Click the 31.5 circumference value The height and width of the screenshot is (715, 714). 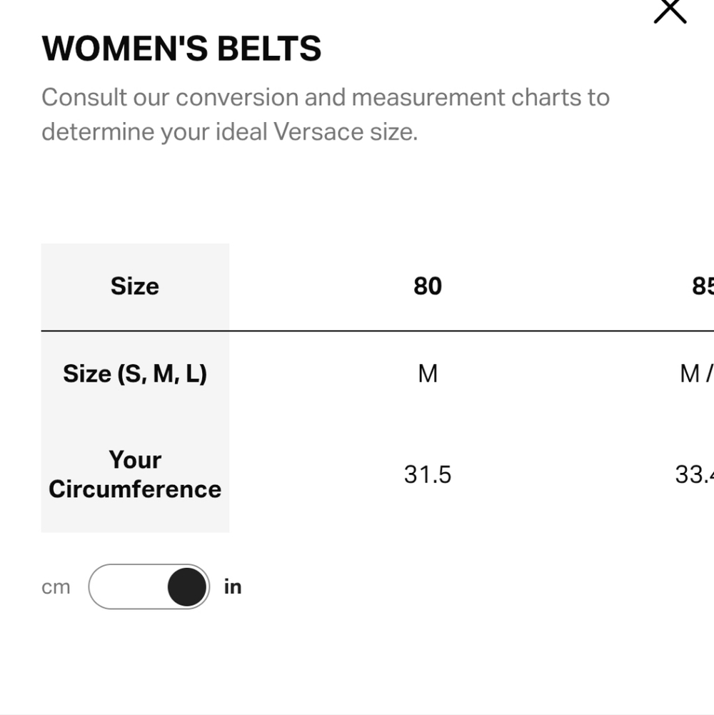pos(428,474)
